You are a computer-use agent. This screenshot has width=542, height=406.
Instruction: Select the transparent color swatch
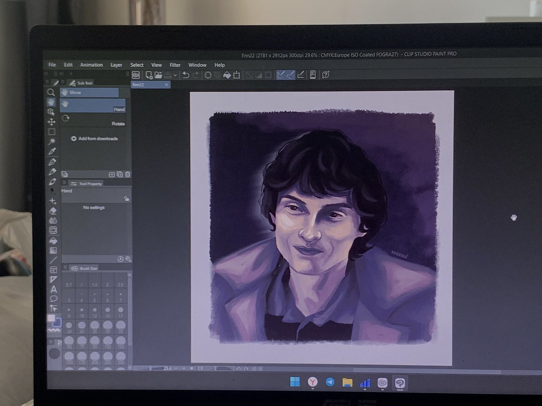click(55, 330)
